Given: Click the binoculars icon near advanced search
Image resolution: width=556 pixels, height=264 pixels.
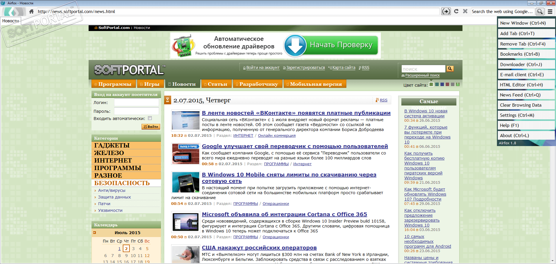Looking at the screenshot, I should tap(403, 76).
